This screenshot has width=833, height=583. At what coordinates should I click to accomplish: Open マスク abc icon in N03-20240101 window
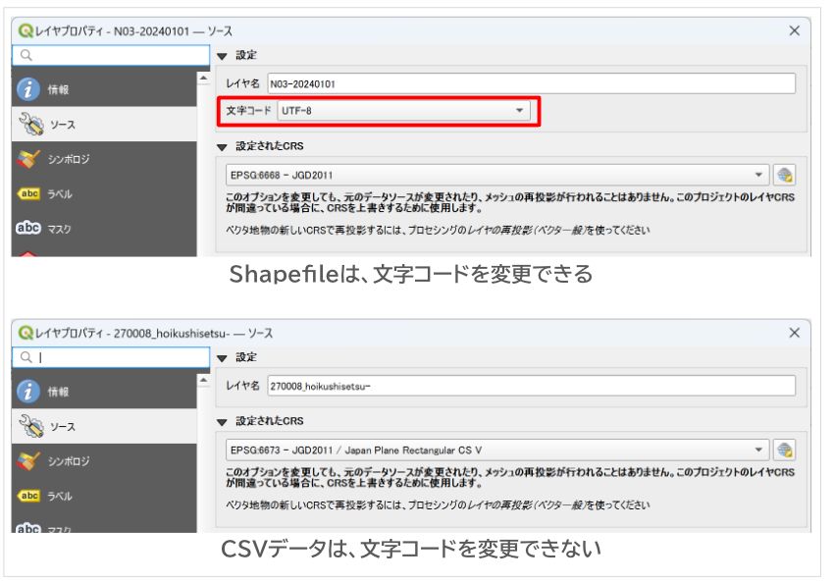click(28, 228)
